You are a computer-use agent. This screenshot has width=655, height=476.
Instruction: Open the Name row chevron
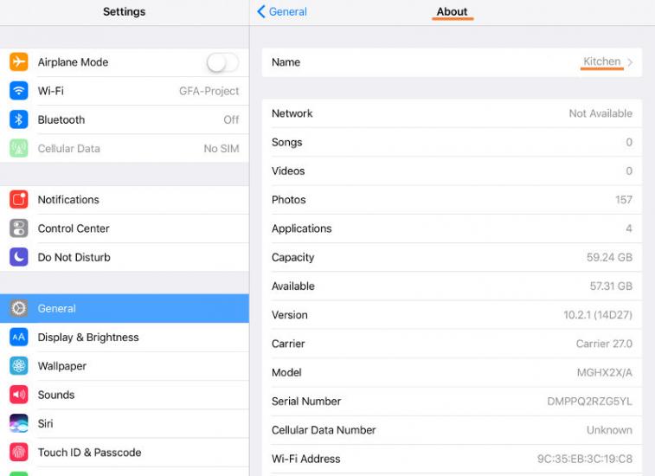(x=630, y=62)
